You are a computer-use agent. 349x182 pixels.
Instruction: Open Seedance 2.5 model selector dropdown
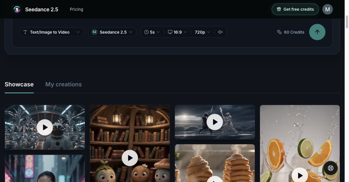click(x=112, y=32)
